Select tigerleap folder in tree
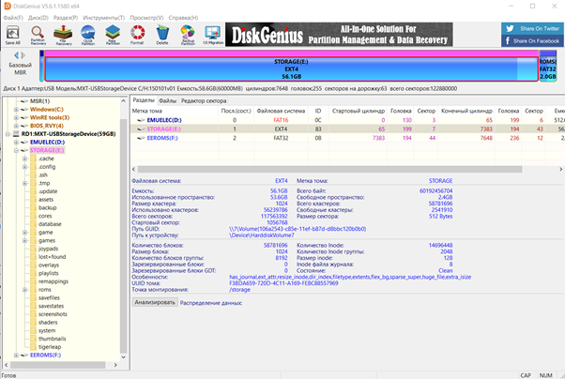The image size is (565, 379). [50, 347]
